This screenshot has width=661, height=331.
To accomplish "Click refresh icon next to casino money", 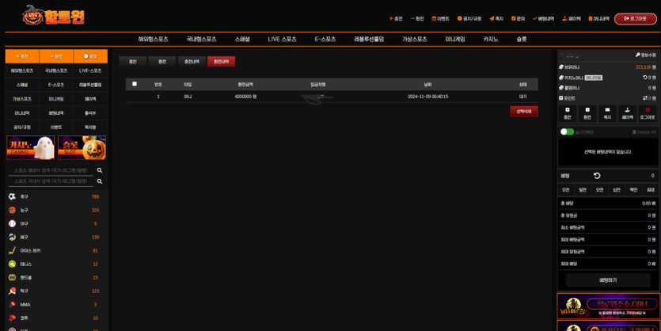I will pyautogui.click(x=644, y=78).
